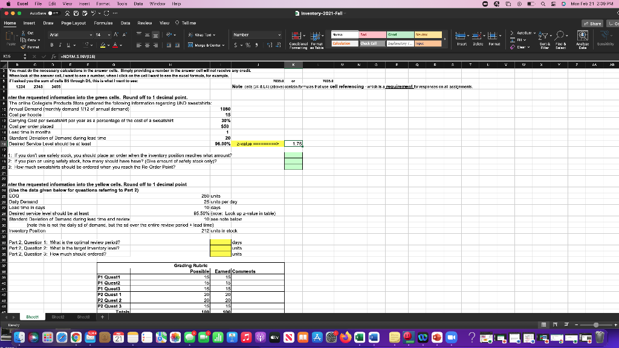619x348 pixels.
Task: Apply comma style number format
Action: point(256,45)
